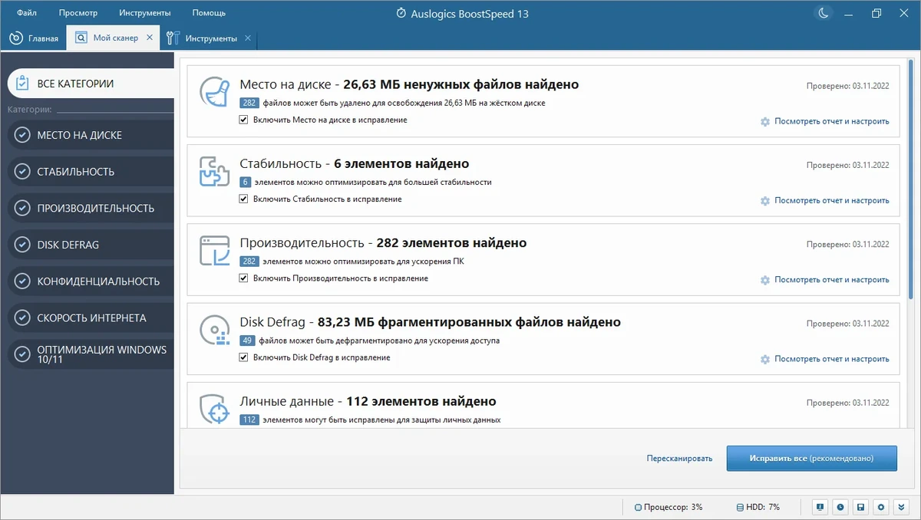Click the checkmark icon beside СКОРОСТЬ ИНТЕРНЕТА
Screen dimensions: 921x520
point(22,318)
